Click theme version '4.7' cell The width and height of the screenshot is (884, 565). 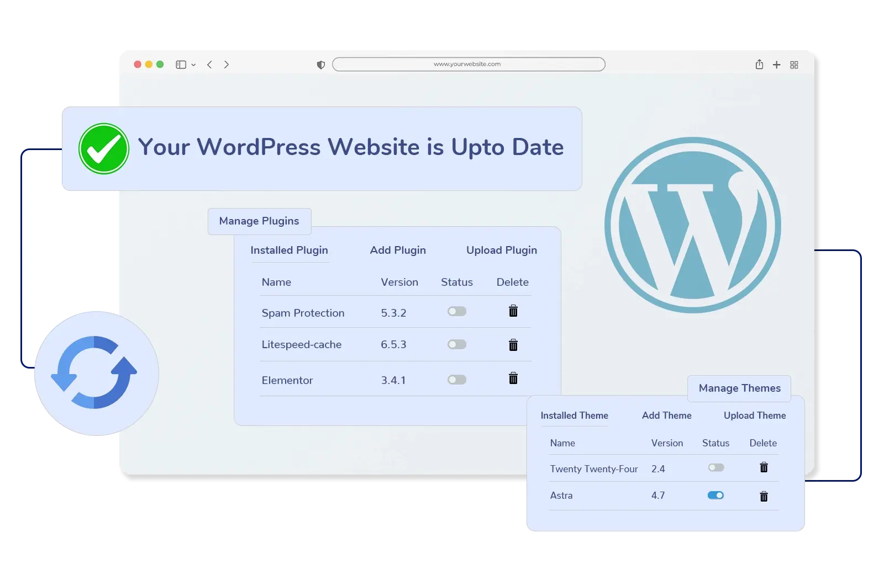(x=658, y=495)
